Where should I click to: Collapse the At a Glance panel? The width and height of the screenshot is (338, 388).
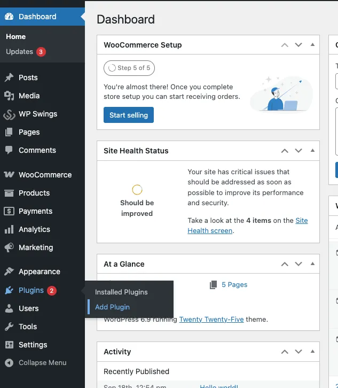[x=312, y=264]
